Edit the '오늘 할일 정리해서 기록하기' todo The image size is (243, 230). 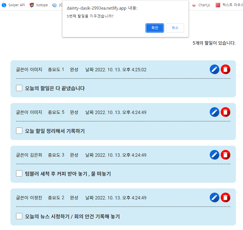click(214, 112)
